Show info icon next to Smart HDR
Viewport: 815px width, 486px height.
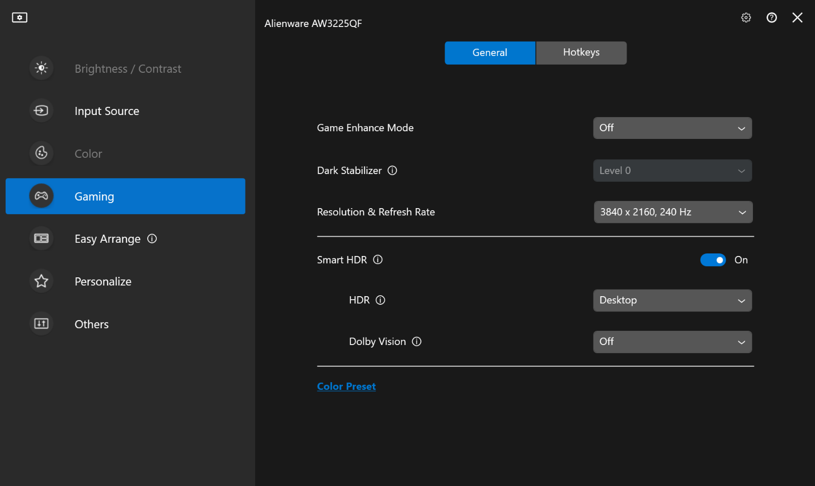pyautogui.click(x=377, y=260)
